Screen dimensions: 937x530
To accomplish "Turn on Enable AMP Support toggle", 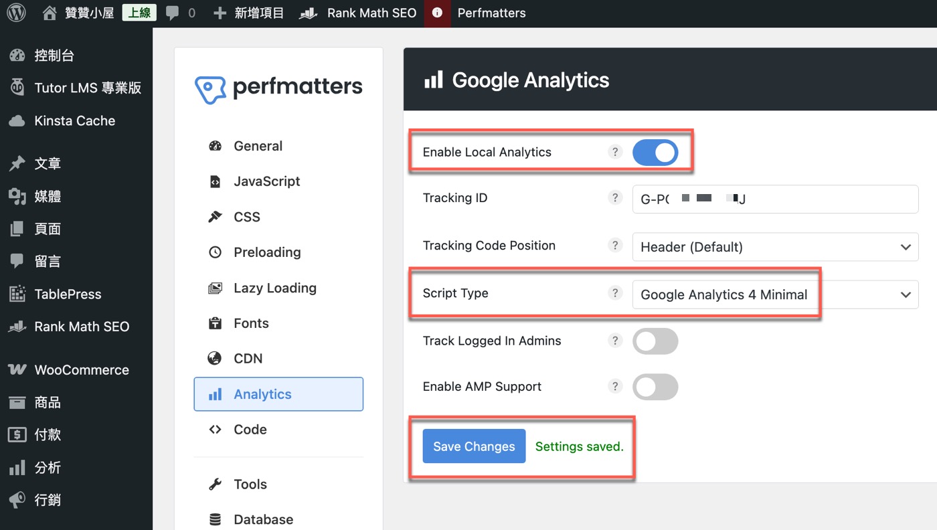I will pyautogui.click(x=655, y=387).
